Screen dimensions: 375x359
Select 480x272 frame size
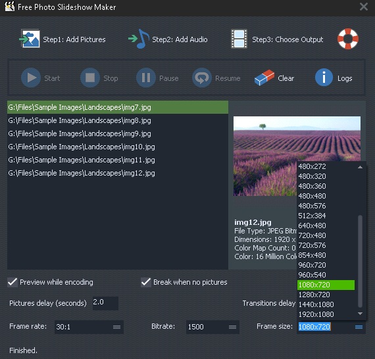tap(326, 166)
